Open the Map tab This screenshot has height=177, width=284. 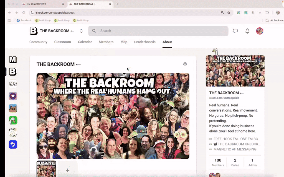124,42
